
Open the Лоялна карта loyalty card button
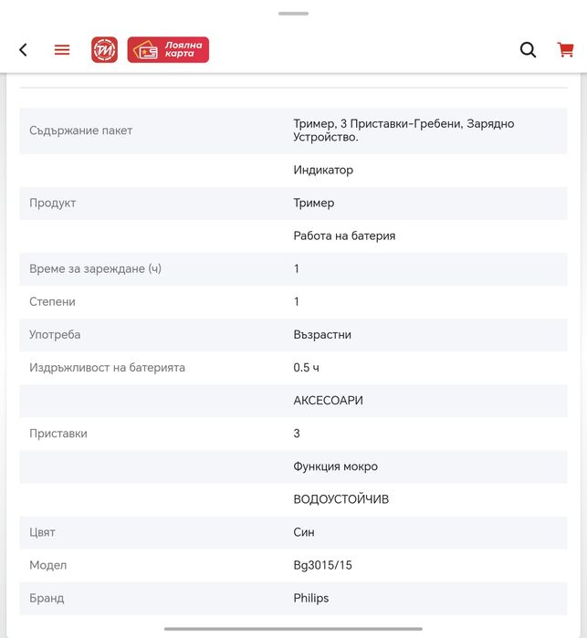click(168, 50)
